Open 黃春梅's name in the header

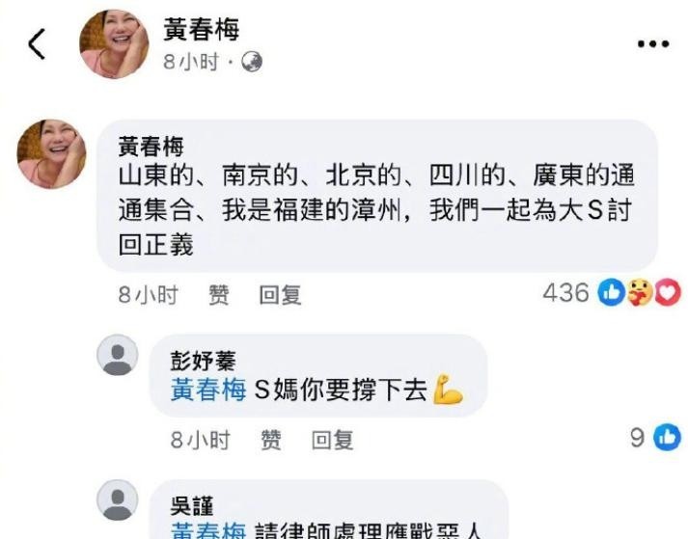tap(202, 29)
